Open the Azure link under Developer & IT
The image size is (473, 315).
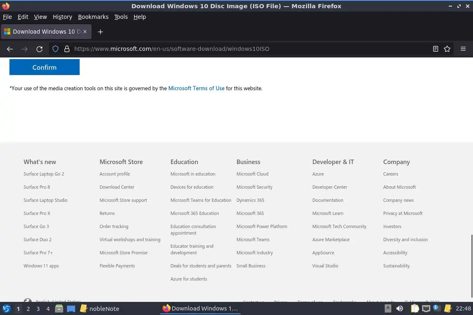318,174
